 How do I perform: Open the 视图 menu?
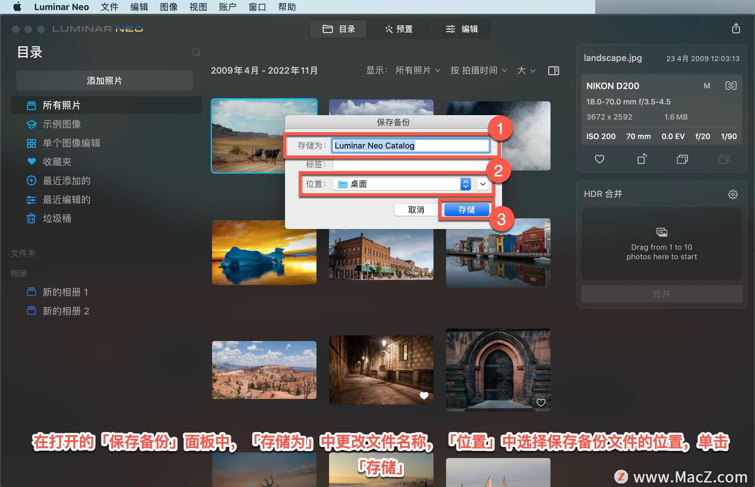tap(198, 7)
